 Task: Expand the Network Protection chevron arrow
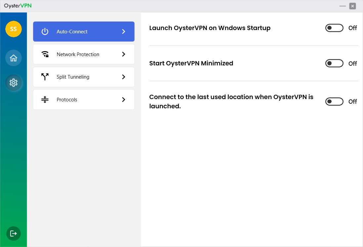123,54
